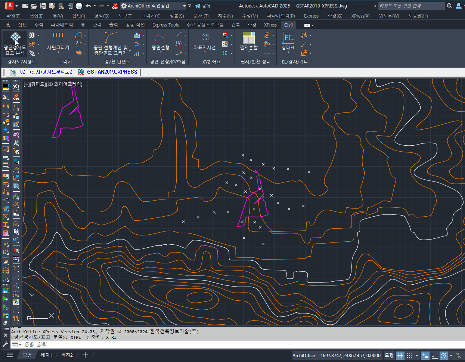465x362 pixels.
Task: Activate the 좌표지시선 coordinate leader tool
Action: coord(205,41)
